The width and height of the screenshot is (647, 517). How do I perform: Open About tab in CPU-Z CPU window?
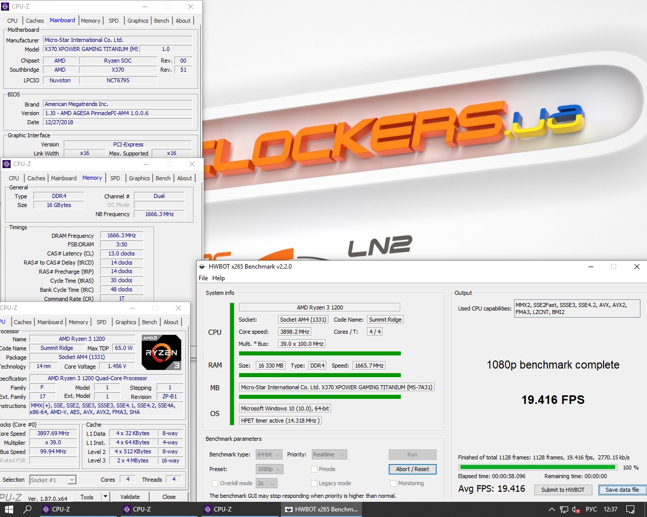(x=171, y=322)
